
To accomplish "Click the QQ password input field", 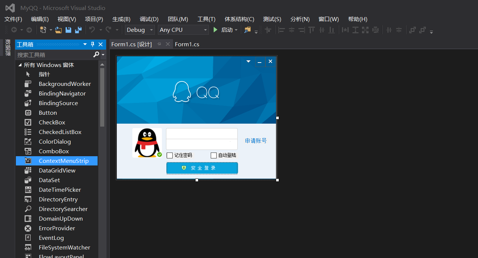I will [202, 144].
